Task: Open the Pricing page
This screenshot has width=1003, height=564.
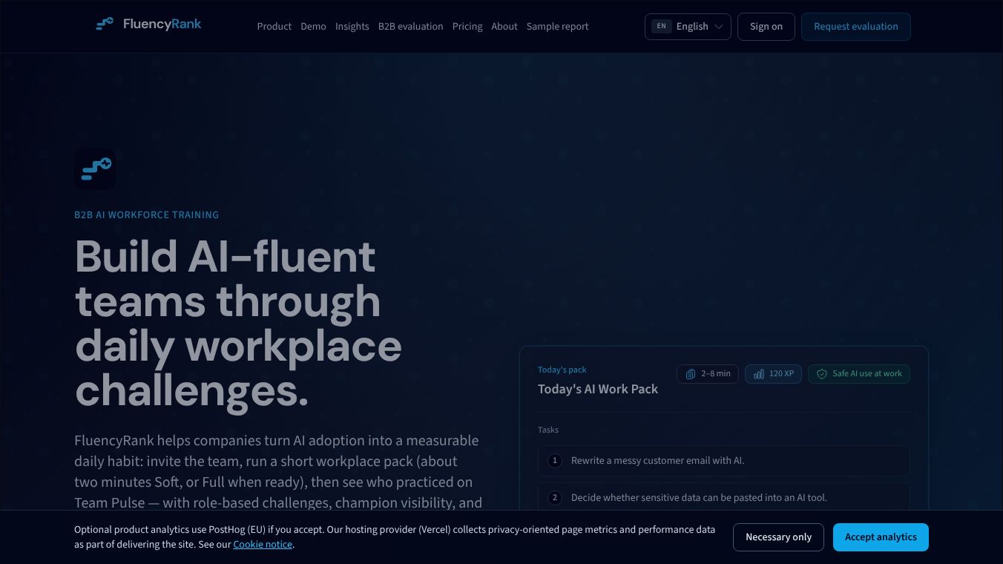Action: click(x=467, y=27)
